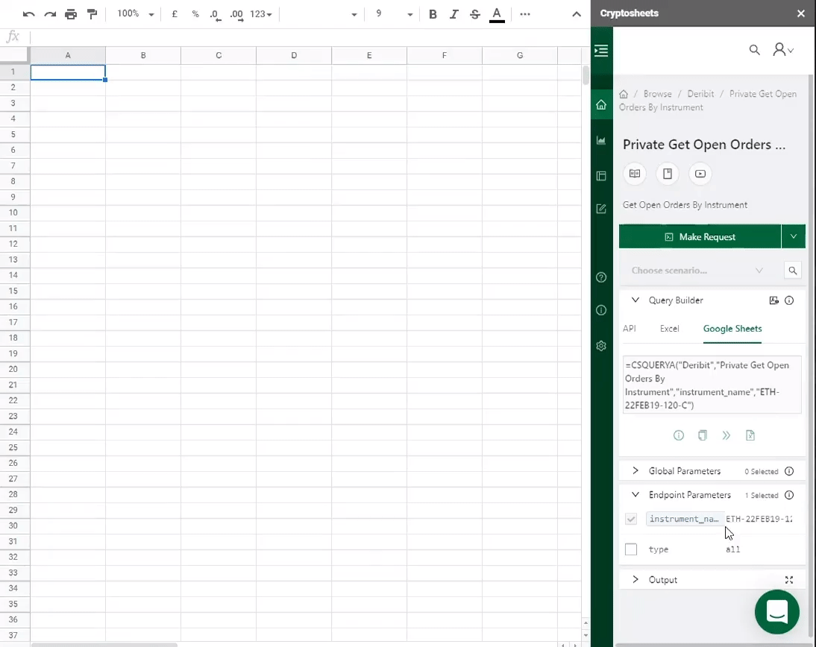Collapse the Query Builder section
This screenshot has height=647, width=816.
[635, 300]
